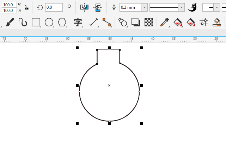Select the Drop Shadow tool
This screenshot has width=226, height=154.
136,23
